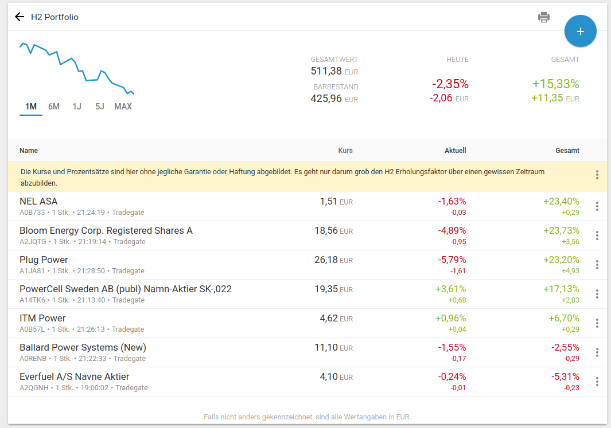Select the 1M chart range tab
611x428 pixels.
[31, 107]
